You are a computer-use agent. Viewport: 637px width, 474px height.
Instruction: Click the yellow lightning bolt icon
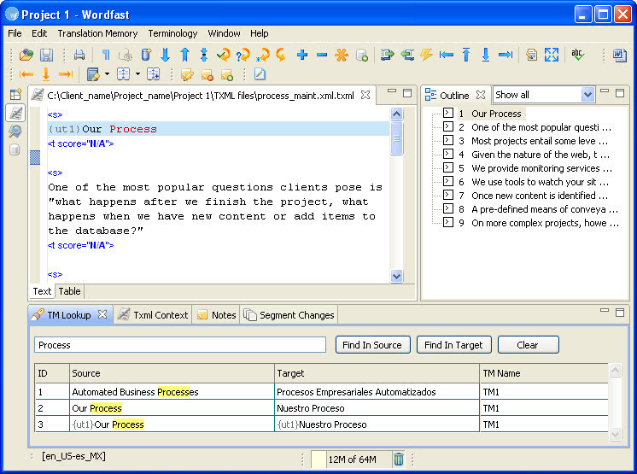(x=426, y=55)
